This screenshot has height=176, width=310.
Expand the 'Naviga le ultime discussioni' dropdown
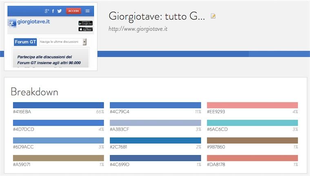tap(84, 42)
